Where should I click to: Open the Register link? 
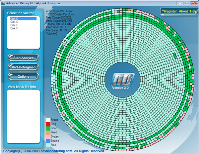tap(170, 11)
